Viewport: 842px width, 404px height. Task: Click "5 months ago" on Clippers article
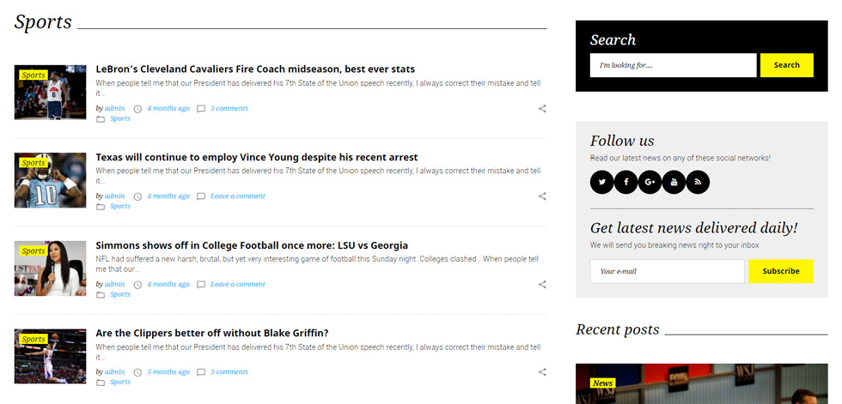pos(168,372)
